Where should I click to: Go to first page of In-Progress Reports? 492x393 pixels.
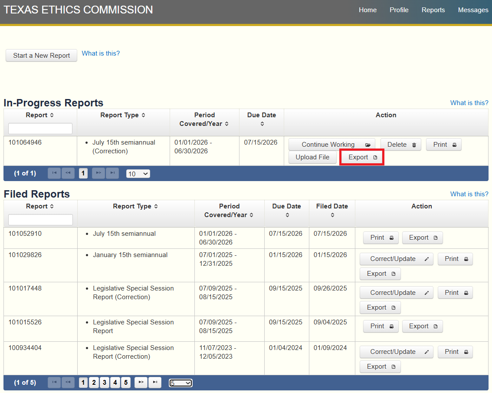54,173
